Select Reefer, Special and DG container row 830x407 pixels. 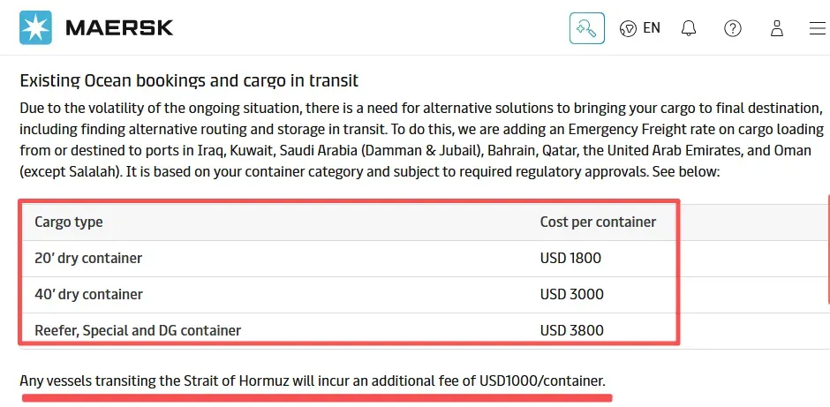(x=348, y=329)
